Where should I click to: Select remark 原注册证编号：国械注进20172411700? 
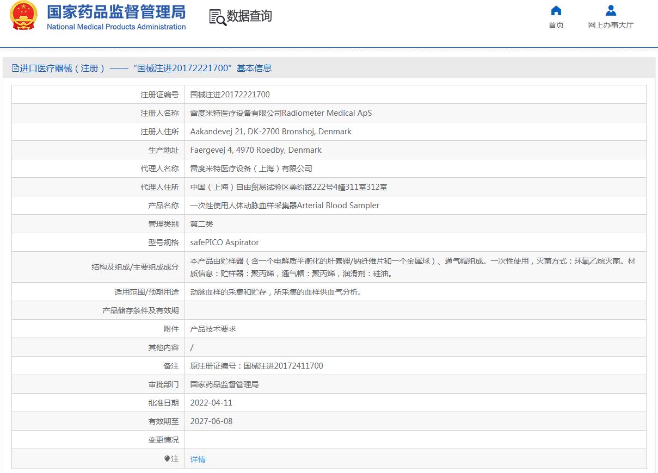(257, 366)
